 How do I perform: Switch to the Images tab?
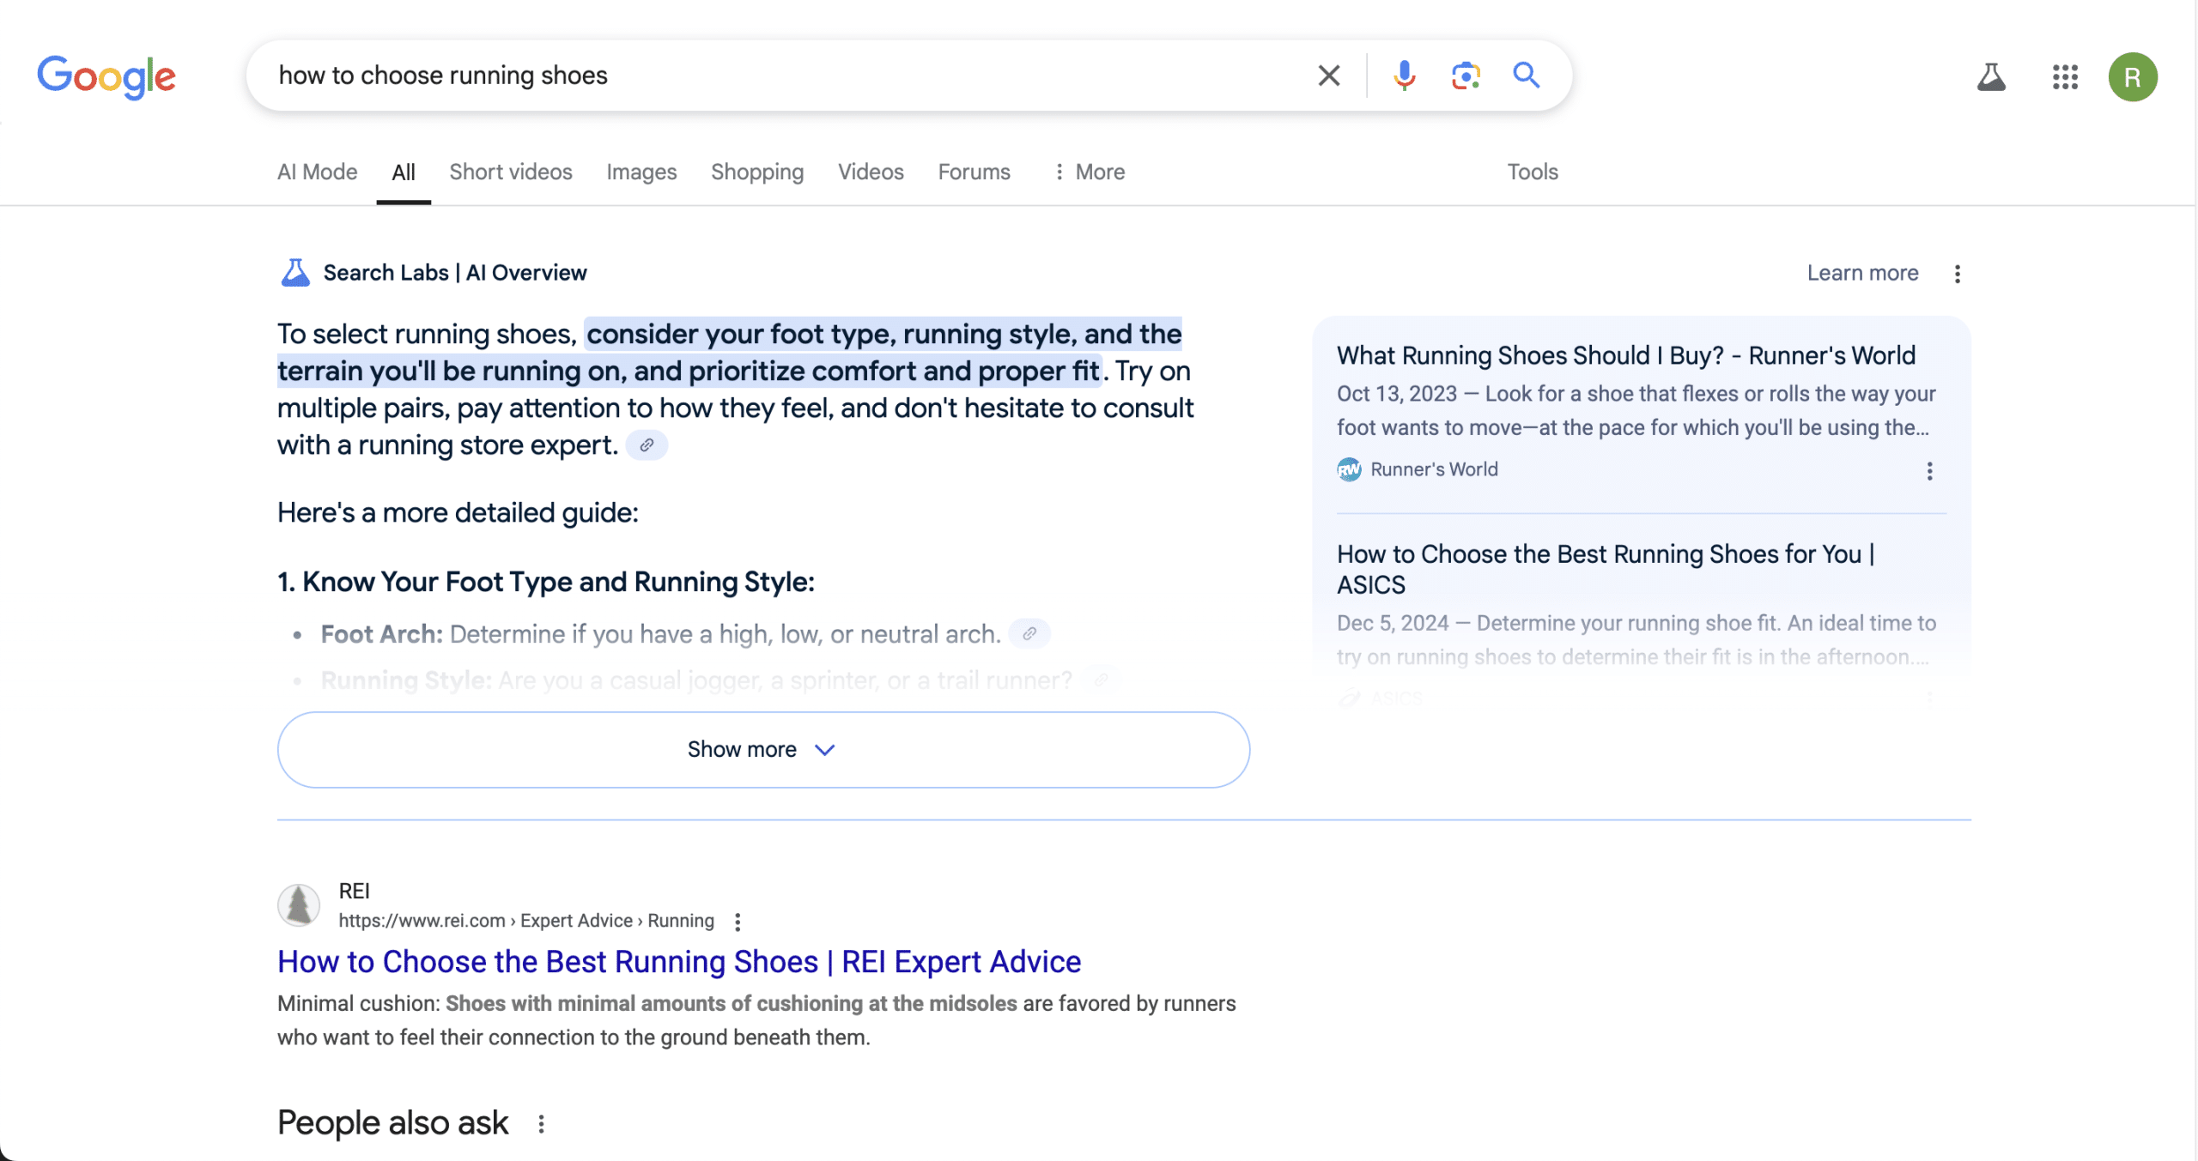[641, 172]
